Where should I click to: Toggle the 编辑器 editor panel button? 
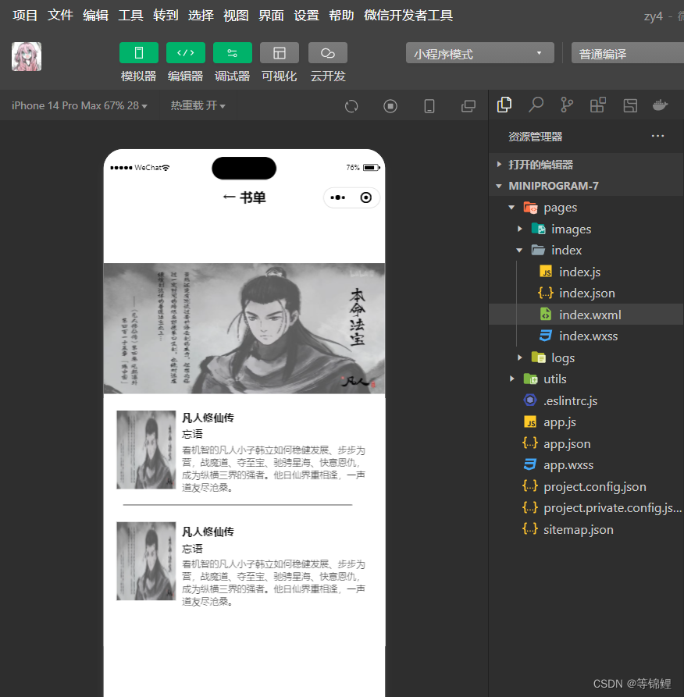186,53
